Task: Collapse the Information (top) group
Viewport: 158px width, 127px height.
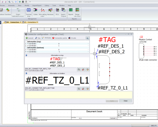Action: point(26,42)
